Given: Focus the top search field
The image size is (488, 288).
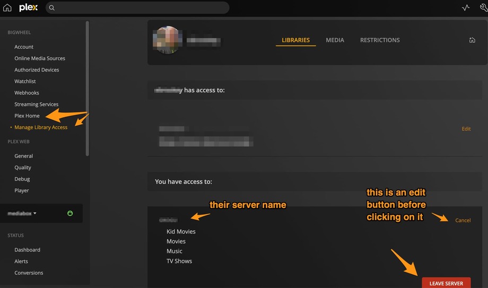Looking at the screenshot, I should tap(137, 8).
